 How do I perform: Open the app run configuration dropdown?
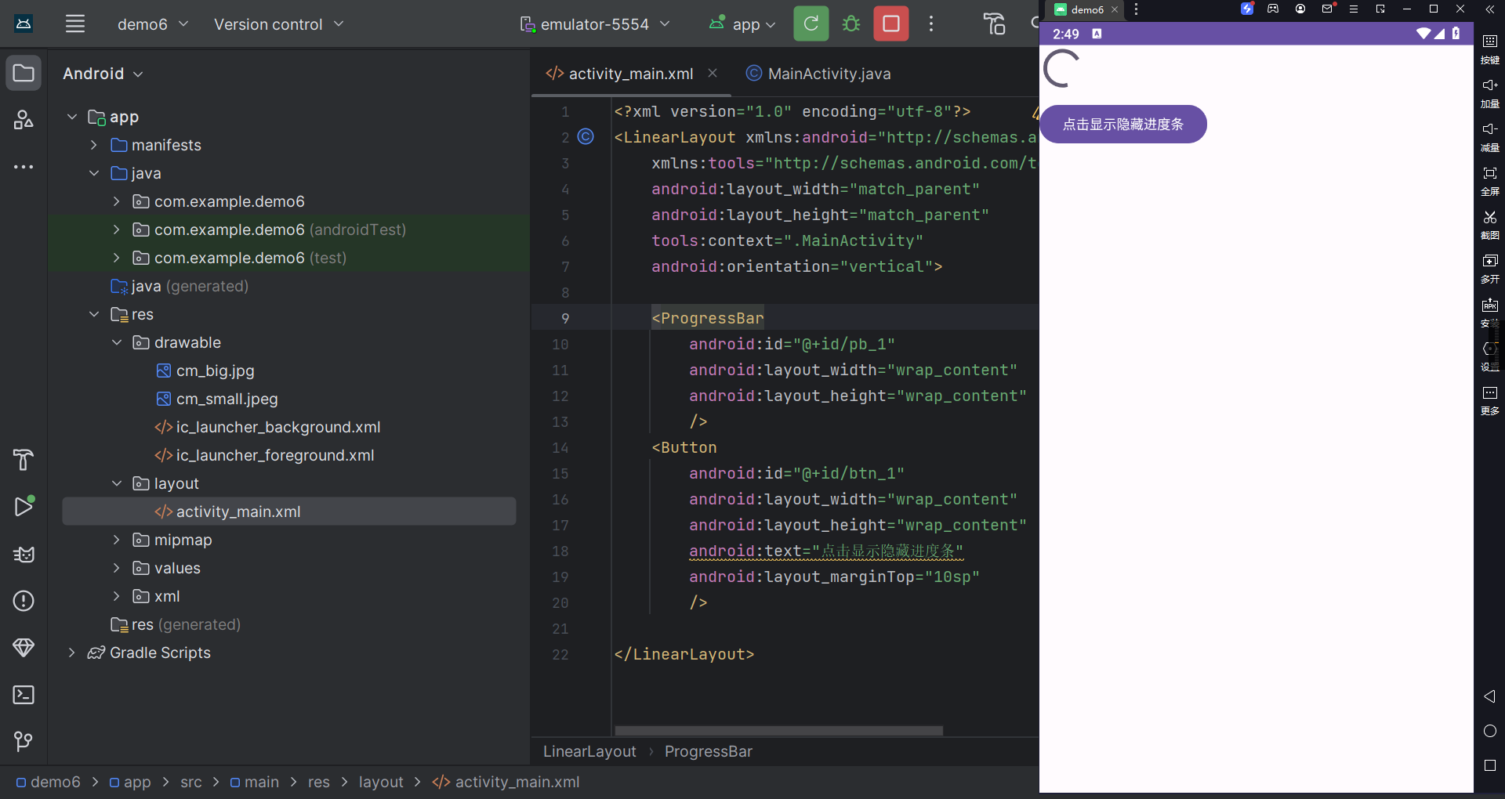tap(742, 24)
